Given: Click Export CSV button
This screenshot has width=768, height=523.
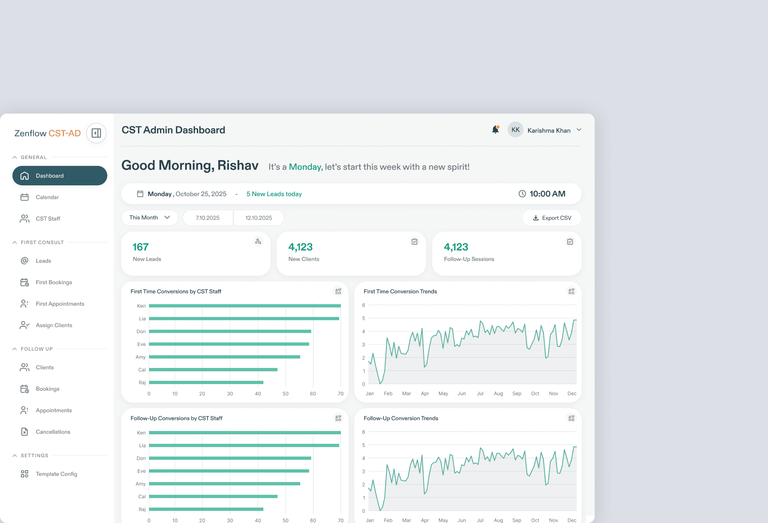Looking at the screenshot, I should 552,218.
